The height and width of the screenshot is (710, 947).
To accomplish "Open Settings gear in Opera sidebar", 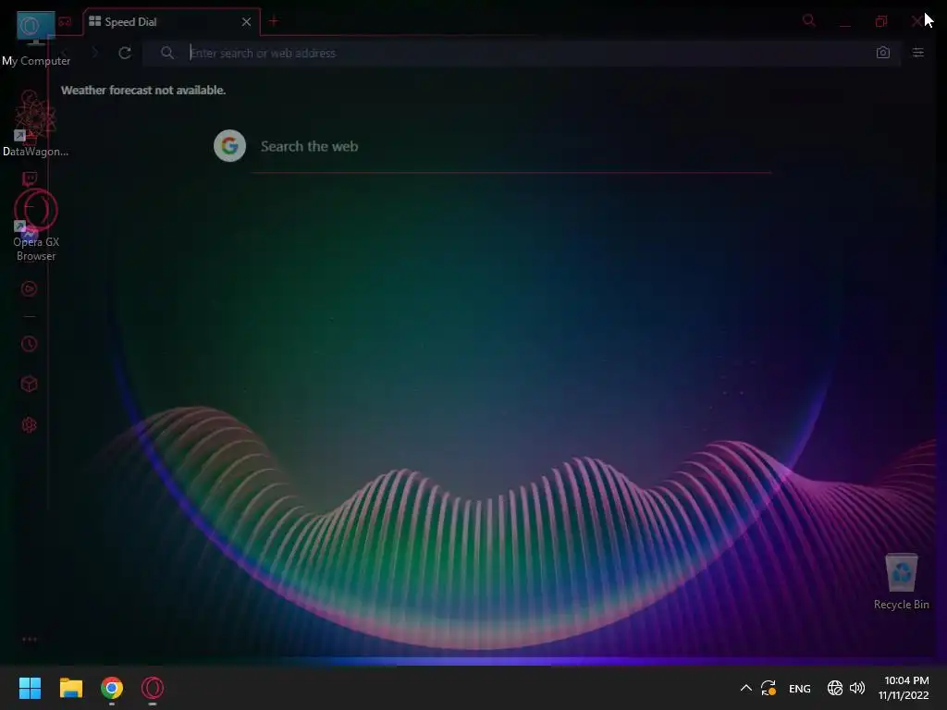I will tap(29, 425).
